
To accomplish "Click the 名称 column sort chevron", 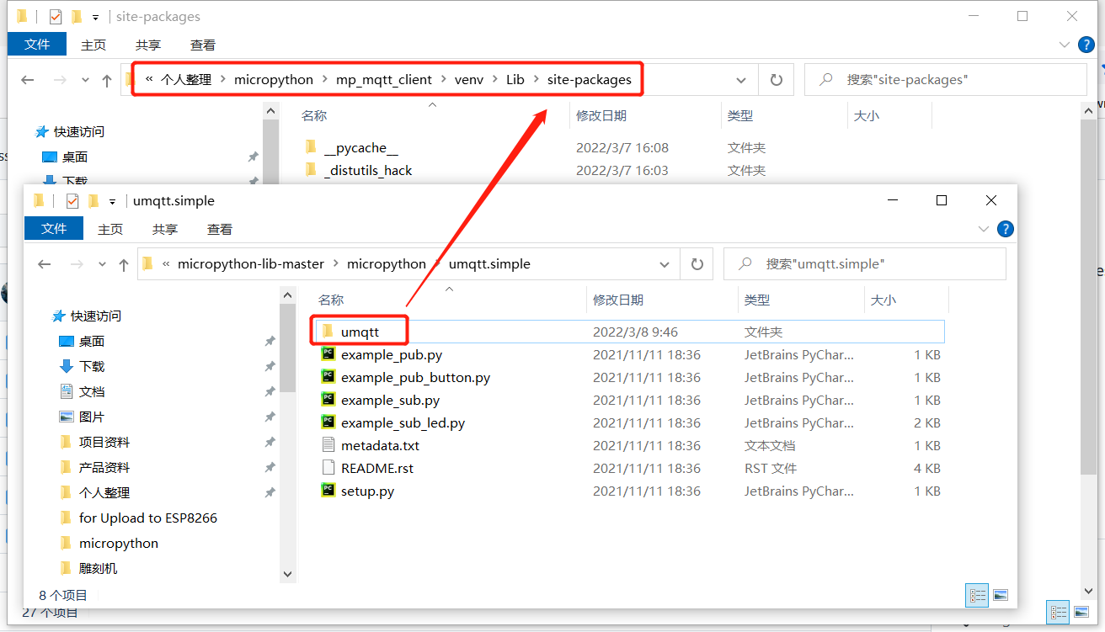I will 450,289.
